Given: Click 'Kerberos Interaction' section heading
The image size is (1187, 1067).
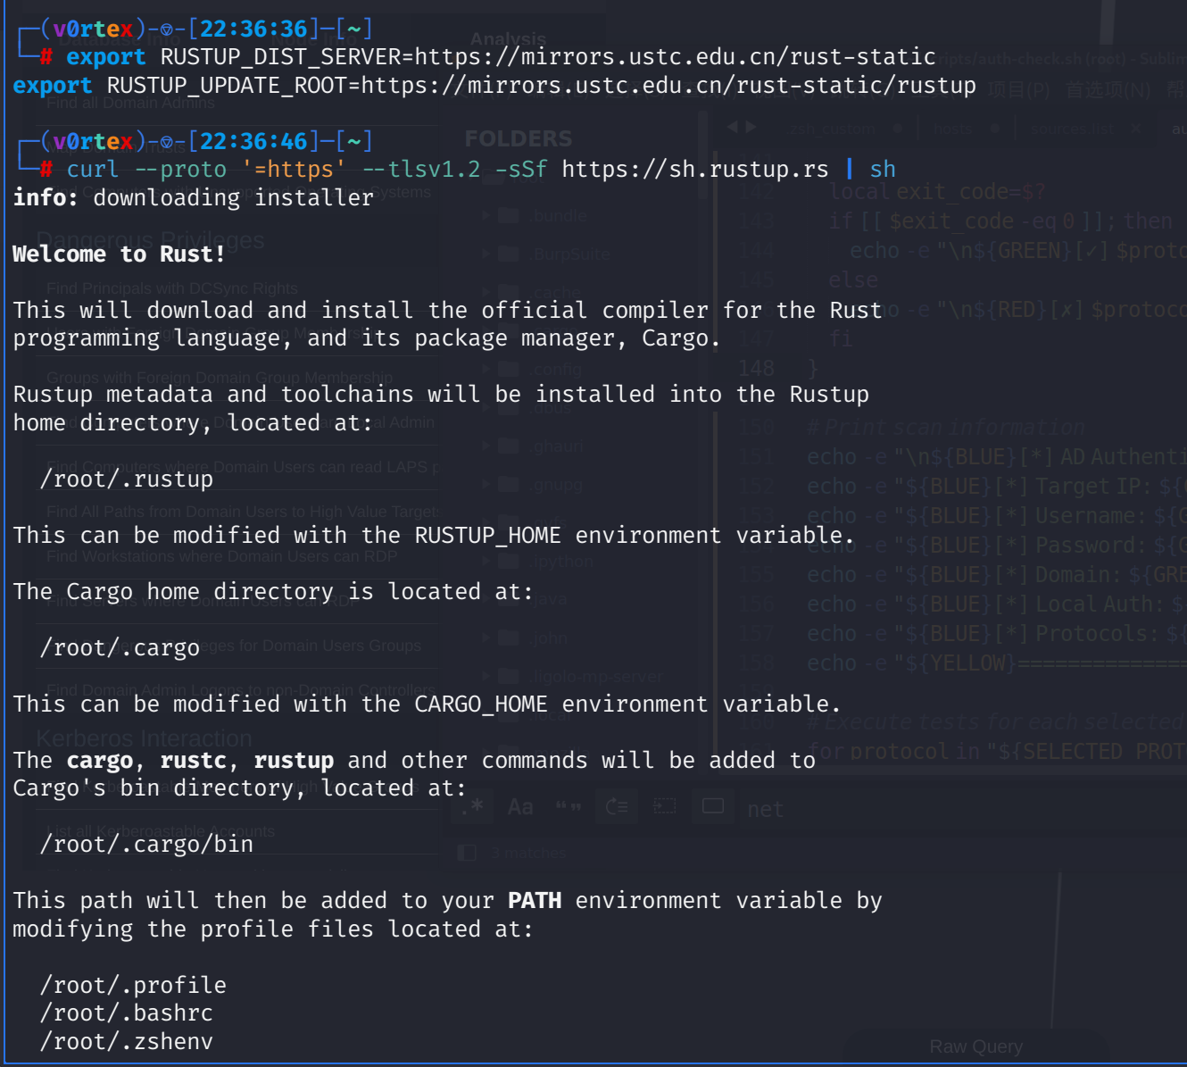Looking at the screenshot, I should point(144,738).
